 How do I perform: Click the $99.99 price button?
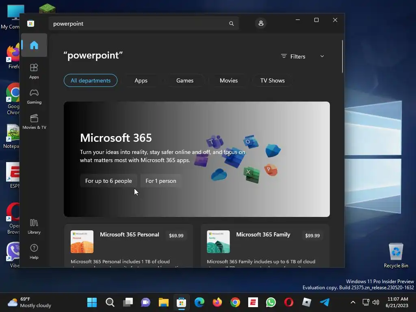click(312, 235)
